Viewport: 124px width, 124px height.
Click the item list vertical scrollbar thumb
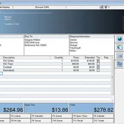click(113, 77)
